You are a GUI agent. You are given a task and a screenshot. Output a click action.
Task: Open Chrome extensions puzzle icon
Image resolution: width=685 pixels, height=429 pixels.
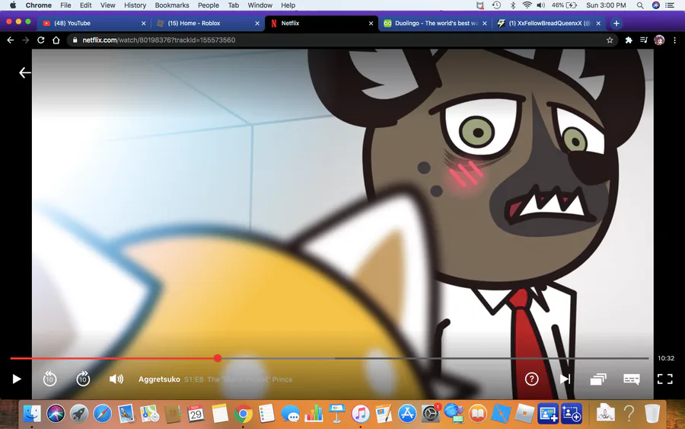629,40
